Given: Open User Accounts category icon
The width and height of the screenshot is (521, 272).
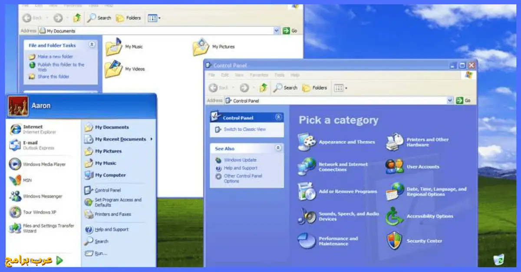Looking at the screenshot, I should [395, 167].
